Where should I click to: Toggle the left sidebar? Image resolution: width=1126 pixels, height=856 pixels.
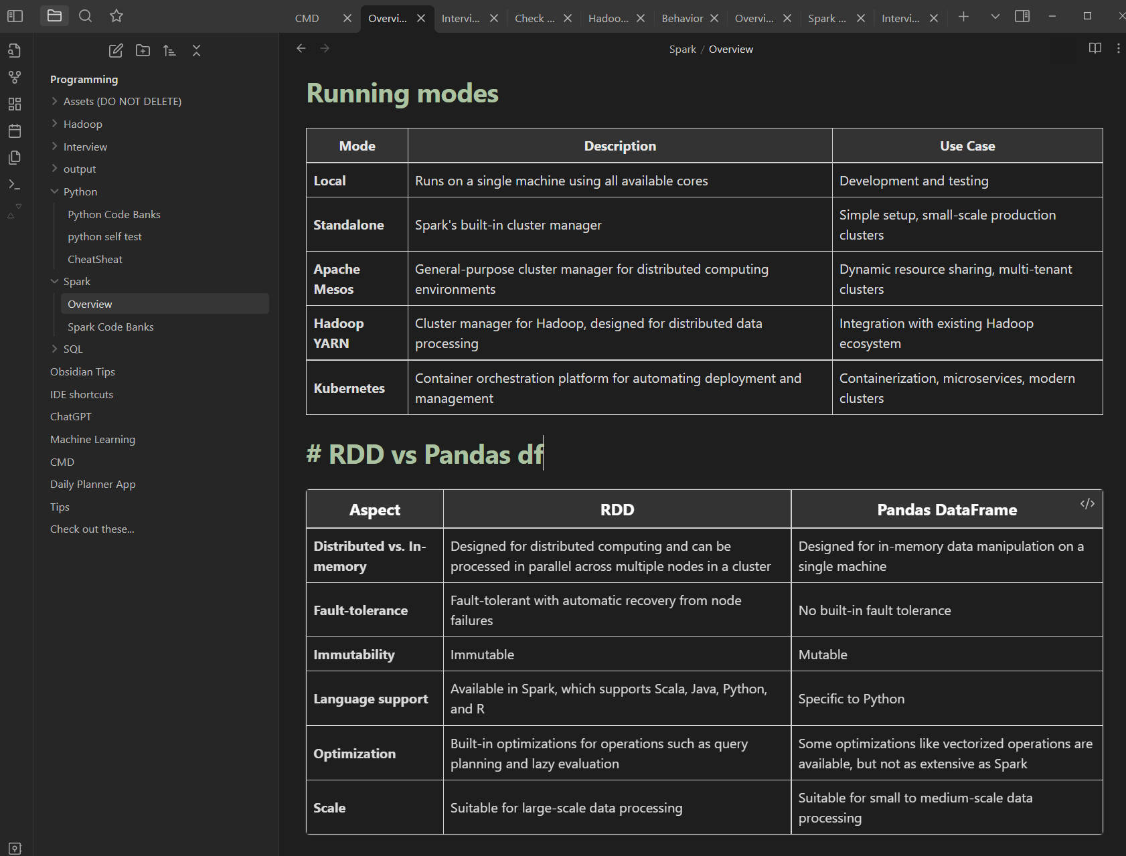[x=15, y=16]
